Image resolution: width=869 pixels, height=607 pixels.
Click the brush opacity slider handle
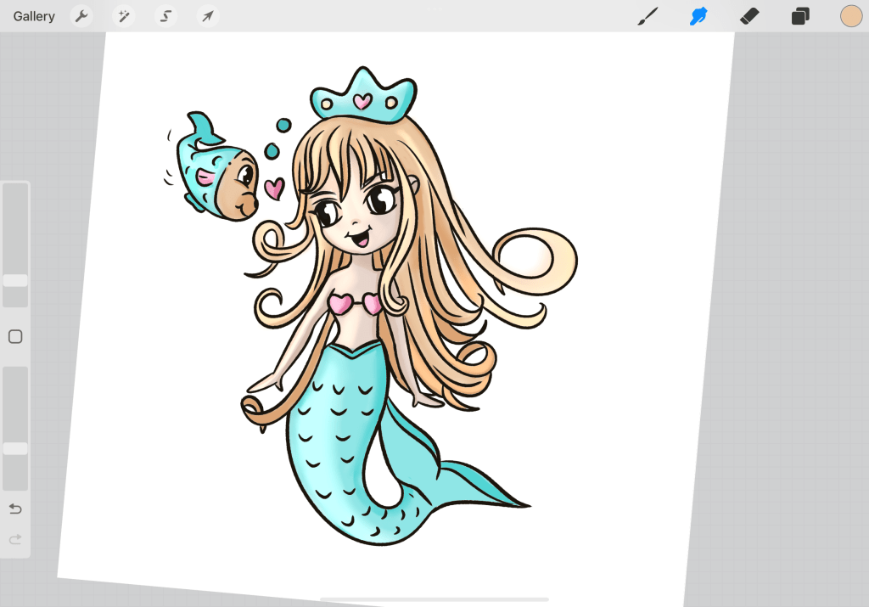[x=15, y=448]
